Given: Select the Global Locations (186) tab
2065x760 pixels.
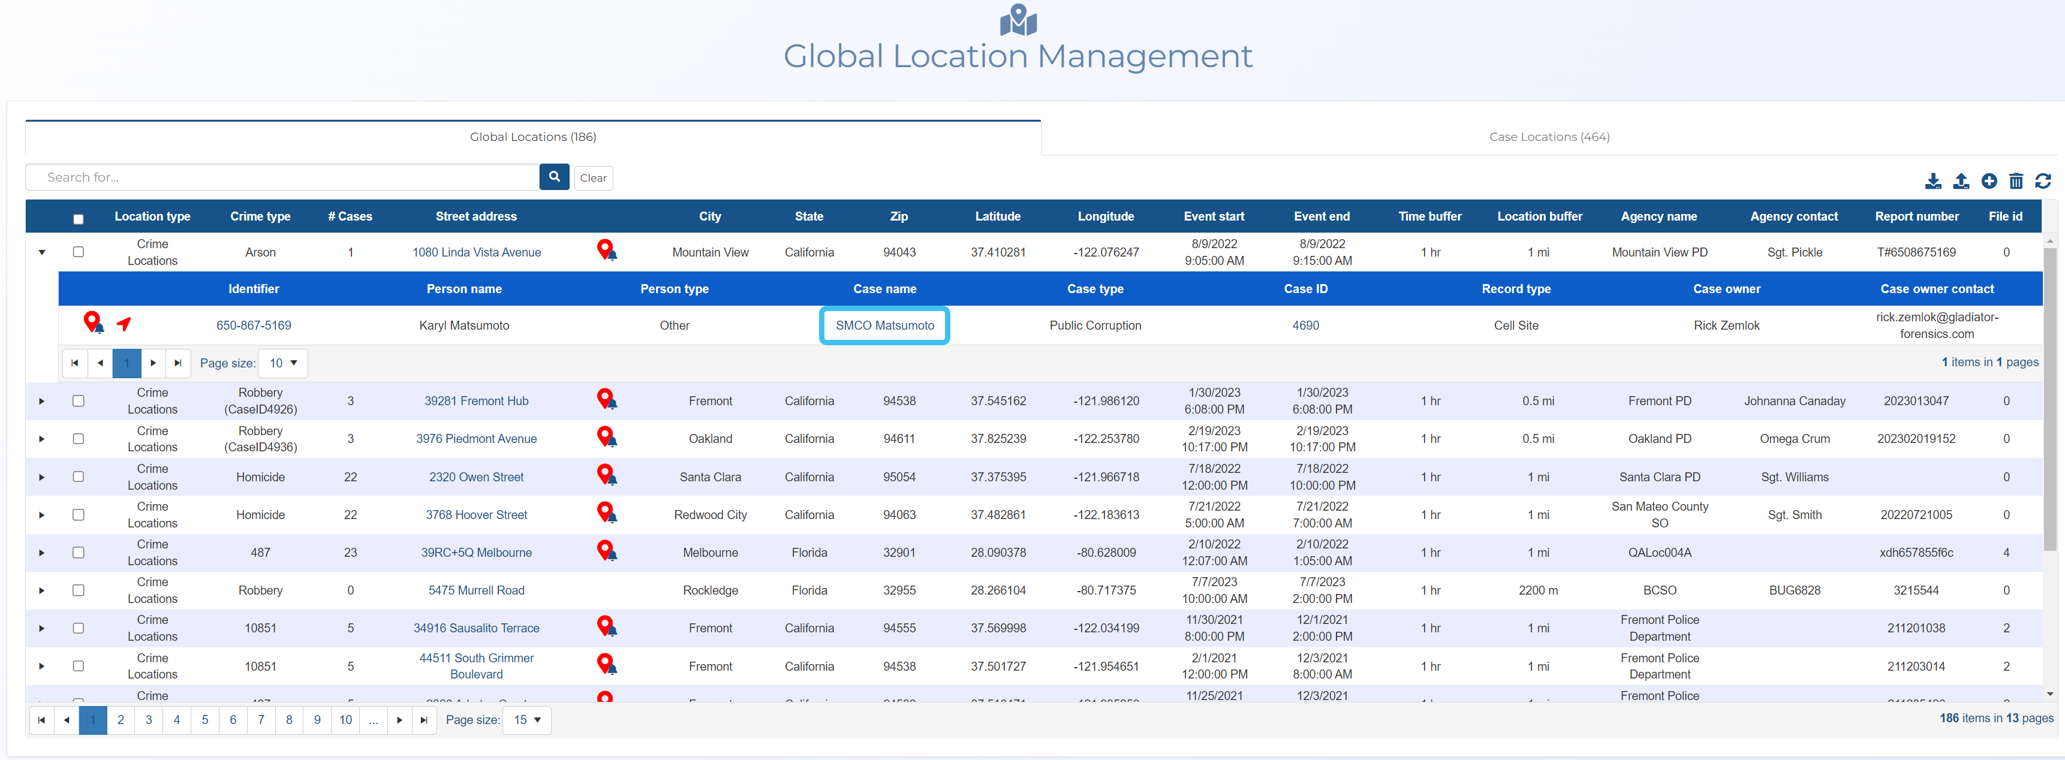Looking at the screenshot, I should tap(532, 137).
